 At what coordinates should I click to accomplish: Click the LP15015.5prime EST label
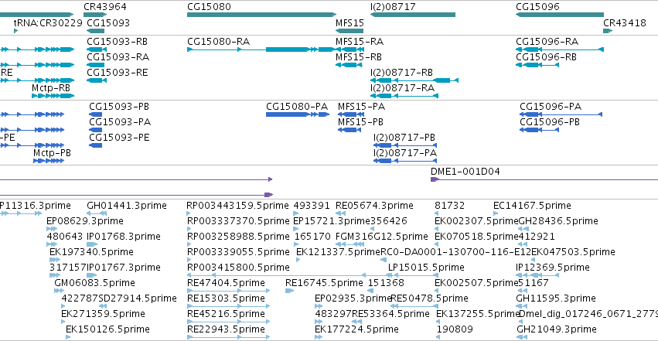pyautogui.click(x=426, y=268)
